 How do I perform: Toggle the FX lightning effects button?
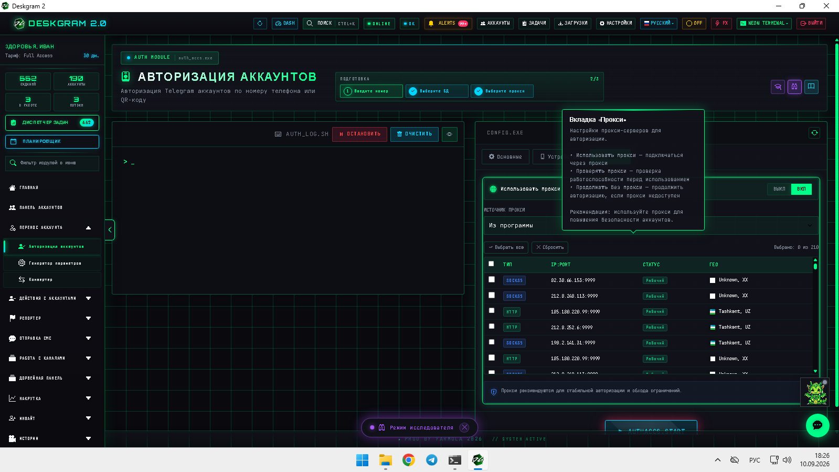click(721, 24)
